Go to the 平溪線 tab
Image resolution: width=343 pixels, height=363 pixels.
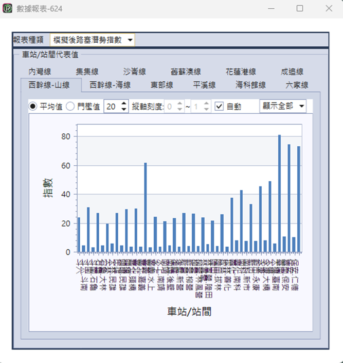coord(205,85)
